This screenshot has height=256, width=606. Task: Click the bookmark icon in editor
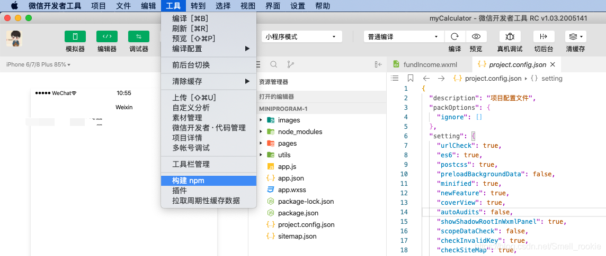point(411,78)
